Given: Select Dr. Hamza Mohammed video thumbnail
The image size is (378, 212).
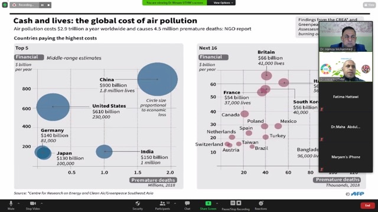Looking at the screenshot, I should click(346, 37).
